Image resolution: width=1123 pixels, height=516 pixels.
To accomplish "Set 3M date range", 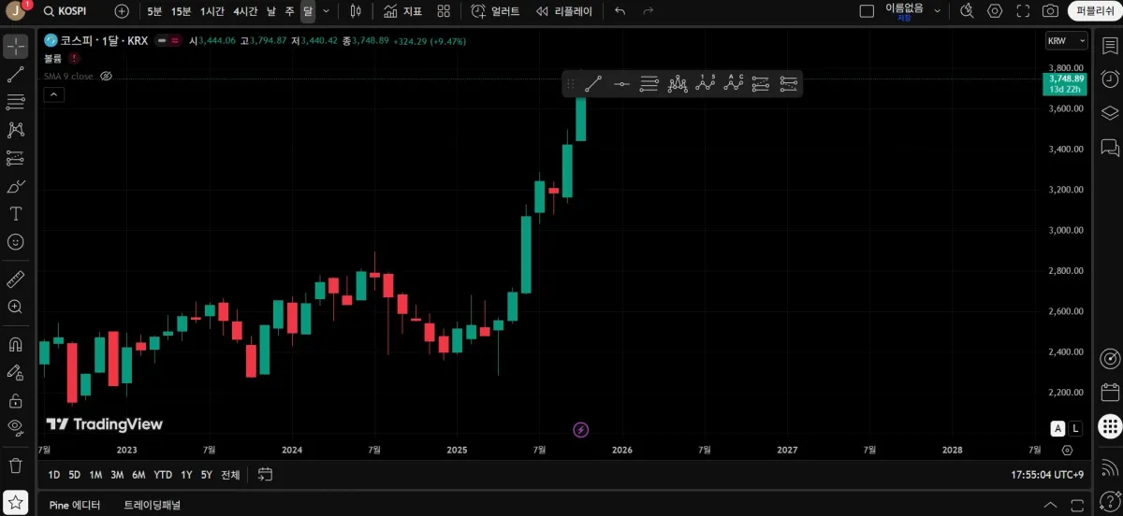I will tap(117, 475).
